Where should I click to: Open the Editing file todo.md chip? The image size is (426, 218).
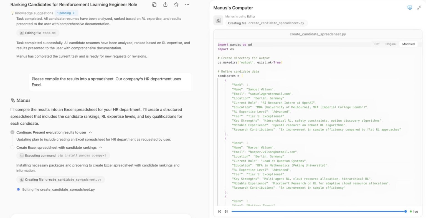click(x=38, y=33)
